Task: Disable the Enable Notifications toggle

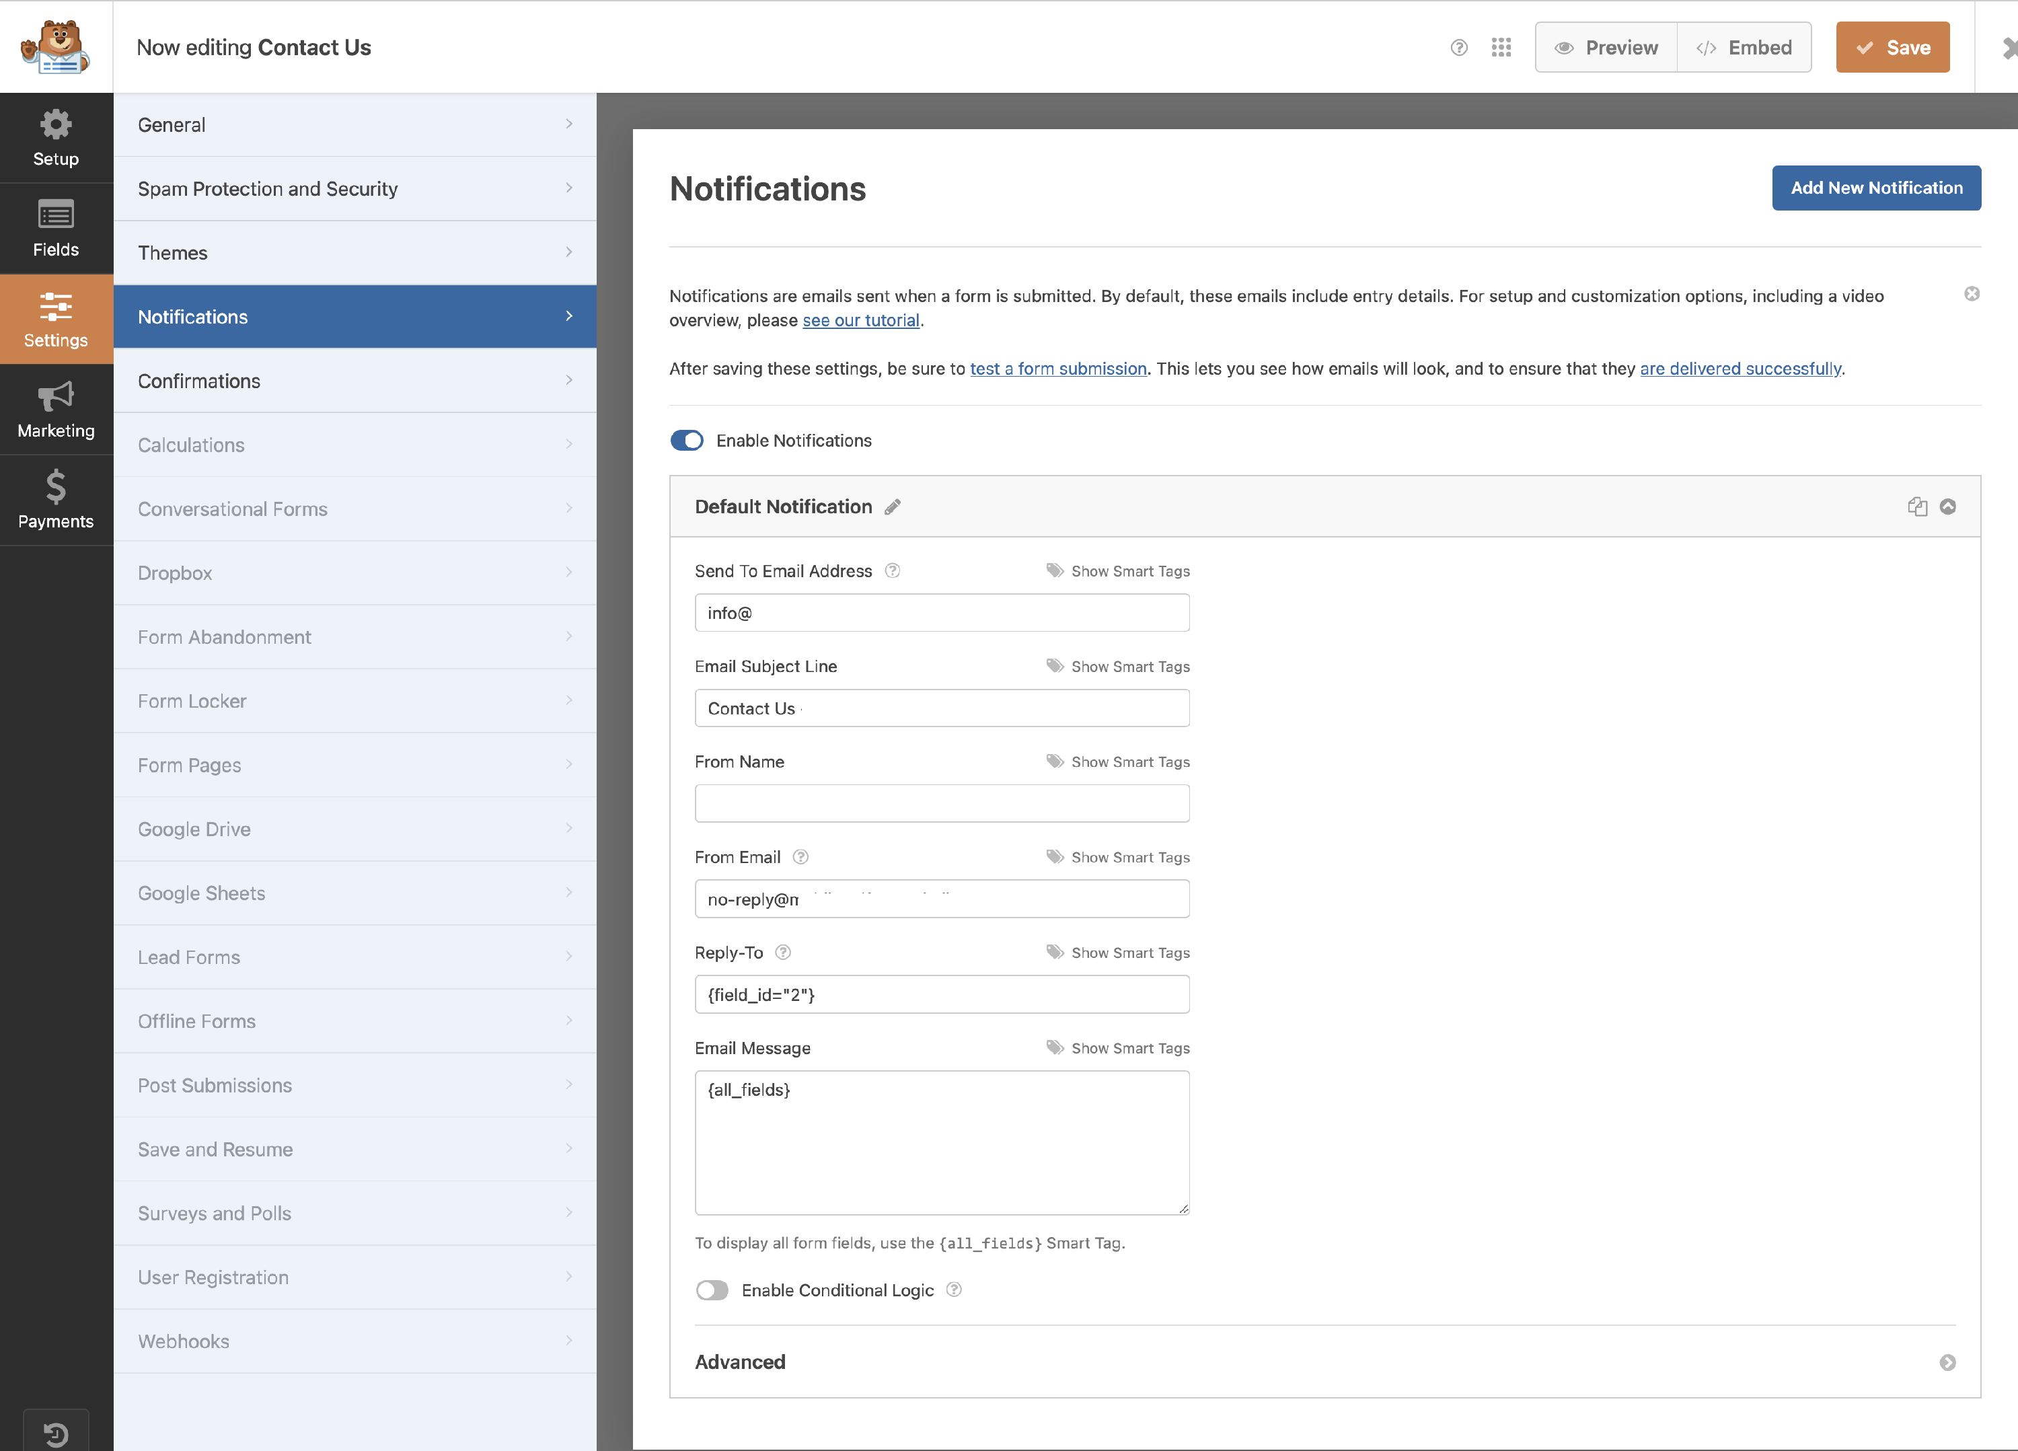Action: point(687,441)
